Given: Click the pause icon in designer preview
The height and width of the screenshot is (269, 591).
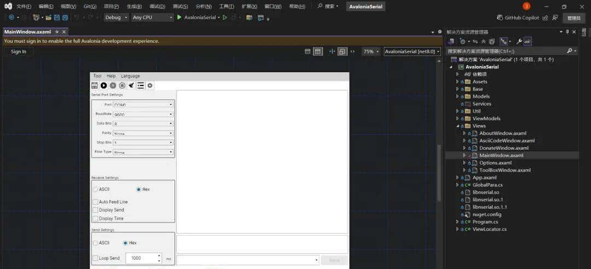Looking at the screenshot, I should pos(113,85).
